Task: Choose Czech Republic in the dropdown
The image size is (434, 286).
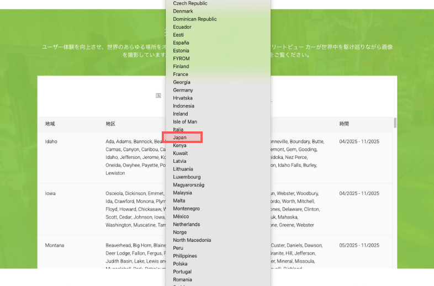Action: point(190,3)
